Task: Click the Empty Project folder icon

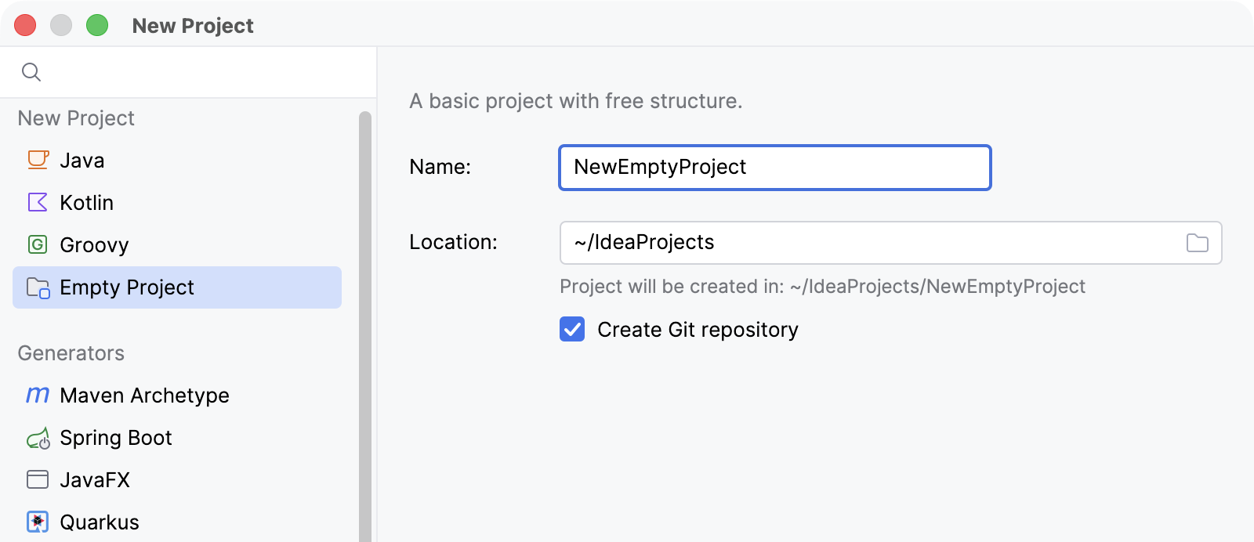Action: 38,287
